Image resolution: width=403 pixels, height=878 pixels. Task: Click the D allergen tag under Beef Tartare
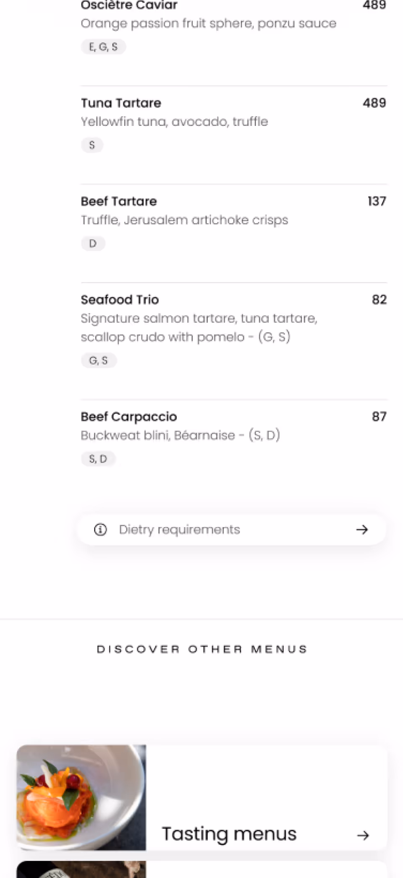click(93, 243)
